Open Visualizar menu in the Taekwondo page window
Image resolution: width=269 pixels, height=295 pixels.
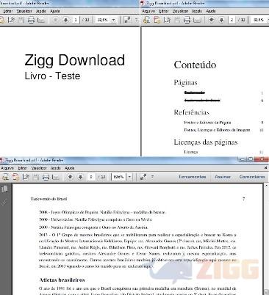tap(39, 168)
